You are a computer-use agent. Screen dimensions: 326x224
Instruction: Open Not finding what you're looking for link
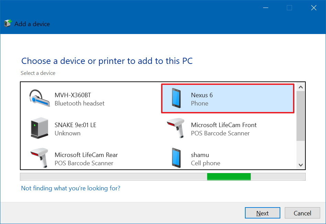point(70,188)
